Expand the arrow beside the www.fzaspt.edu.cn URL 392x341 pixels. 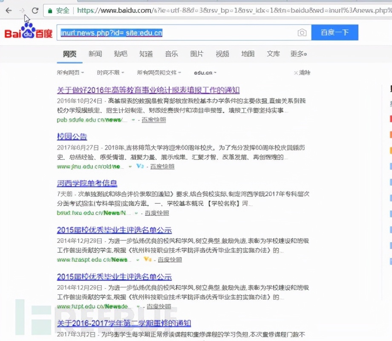coord(138,260)
